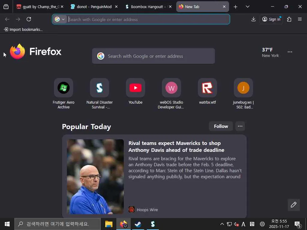The width and height of the screenshot is (307, 230).
Task: Open the YouTube shortcut tile
Action: click(136, 92)
